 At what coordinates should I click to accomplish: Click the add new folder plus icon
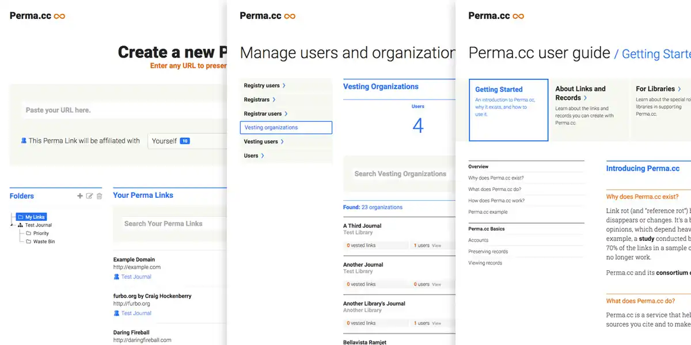point(80,196)
